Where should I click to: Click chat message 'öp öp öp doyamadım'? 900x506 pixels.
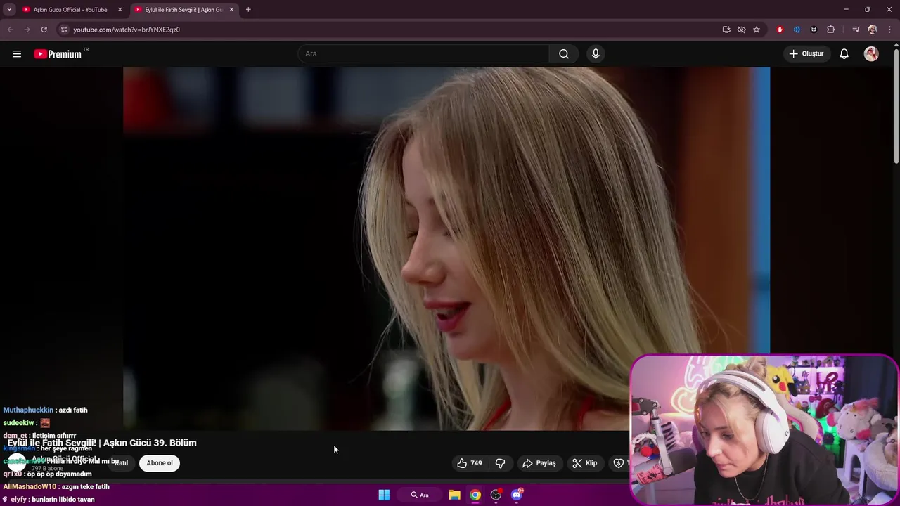(60, 474)
